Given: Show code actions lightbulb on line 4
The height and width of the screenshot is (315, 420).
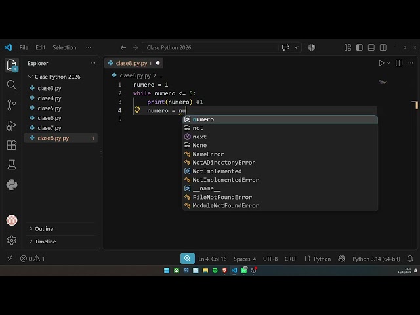Looking at the screenshot, I should point(137,110).
